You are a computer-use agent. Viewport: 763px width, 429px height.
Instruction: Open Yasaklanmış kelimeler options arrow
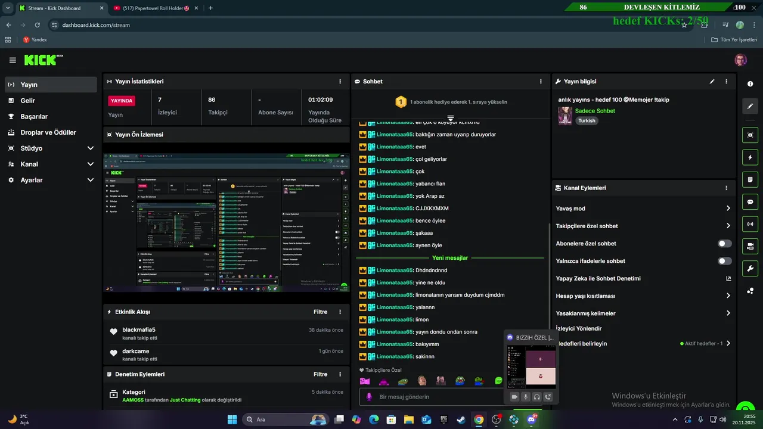pos(728,313)
